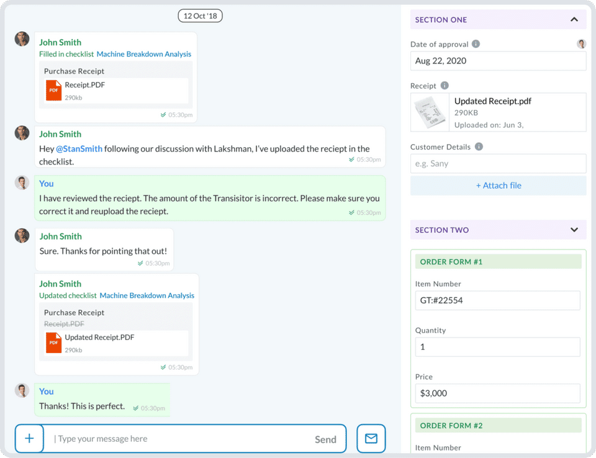Click your avatar beside 'Thanks! This is perfect.'

[22, 390]
